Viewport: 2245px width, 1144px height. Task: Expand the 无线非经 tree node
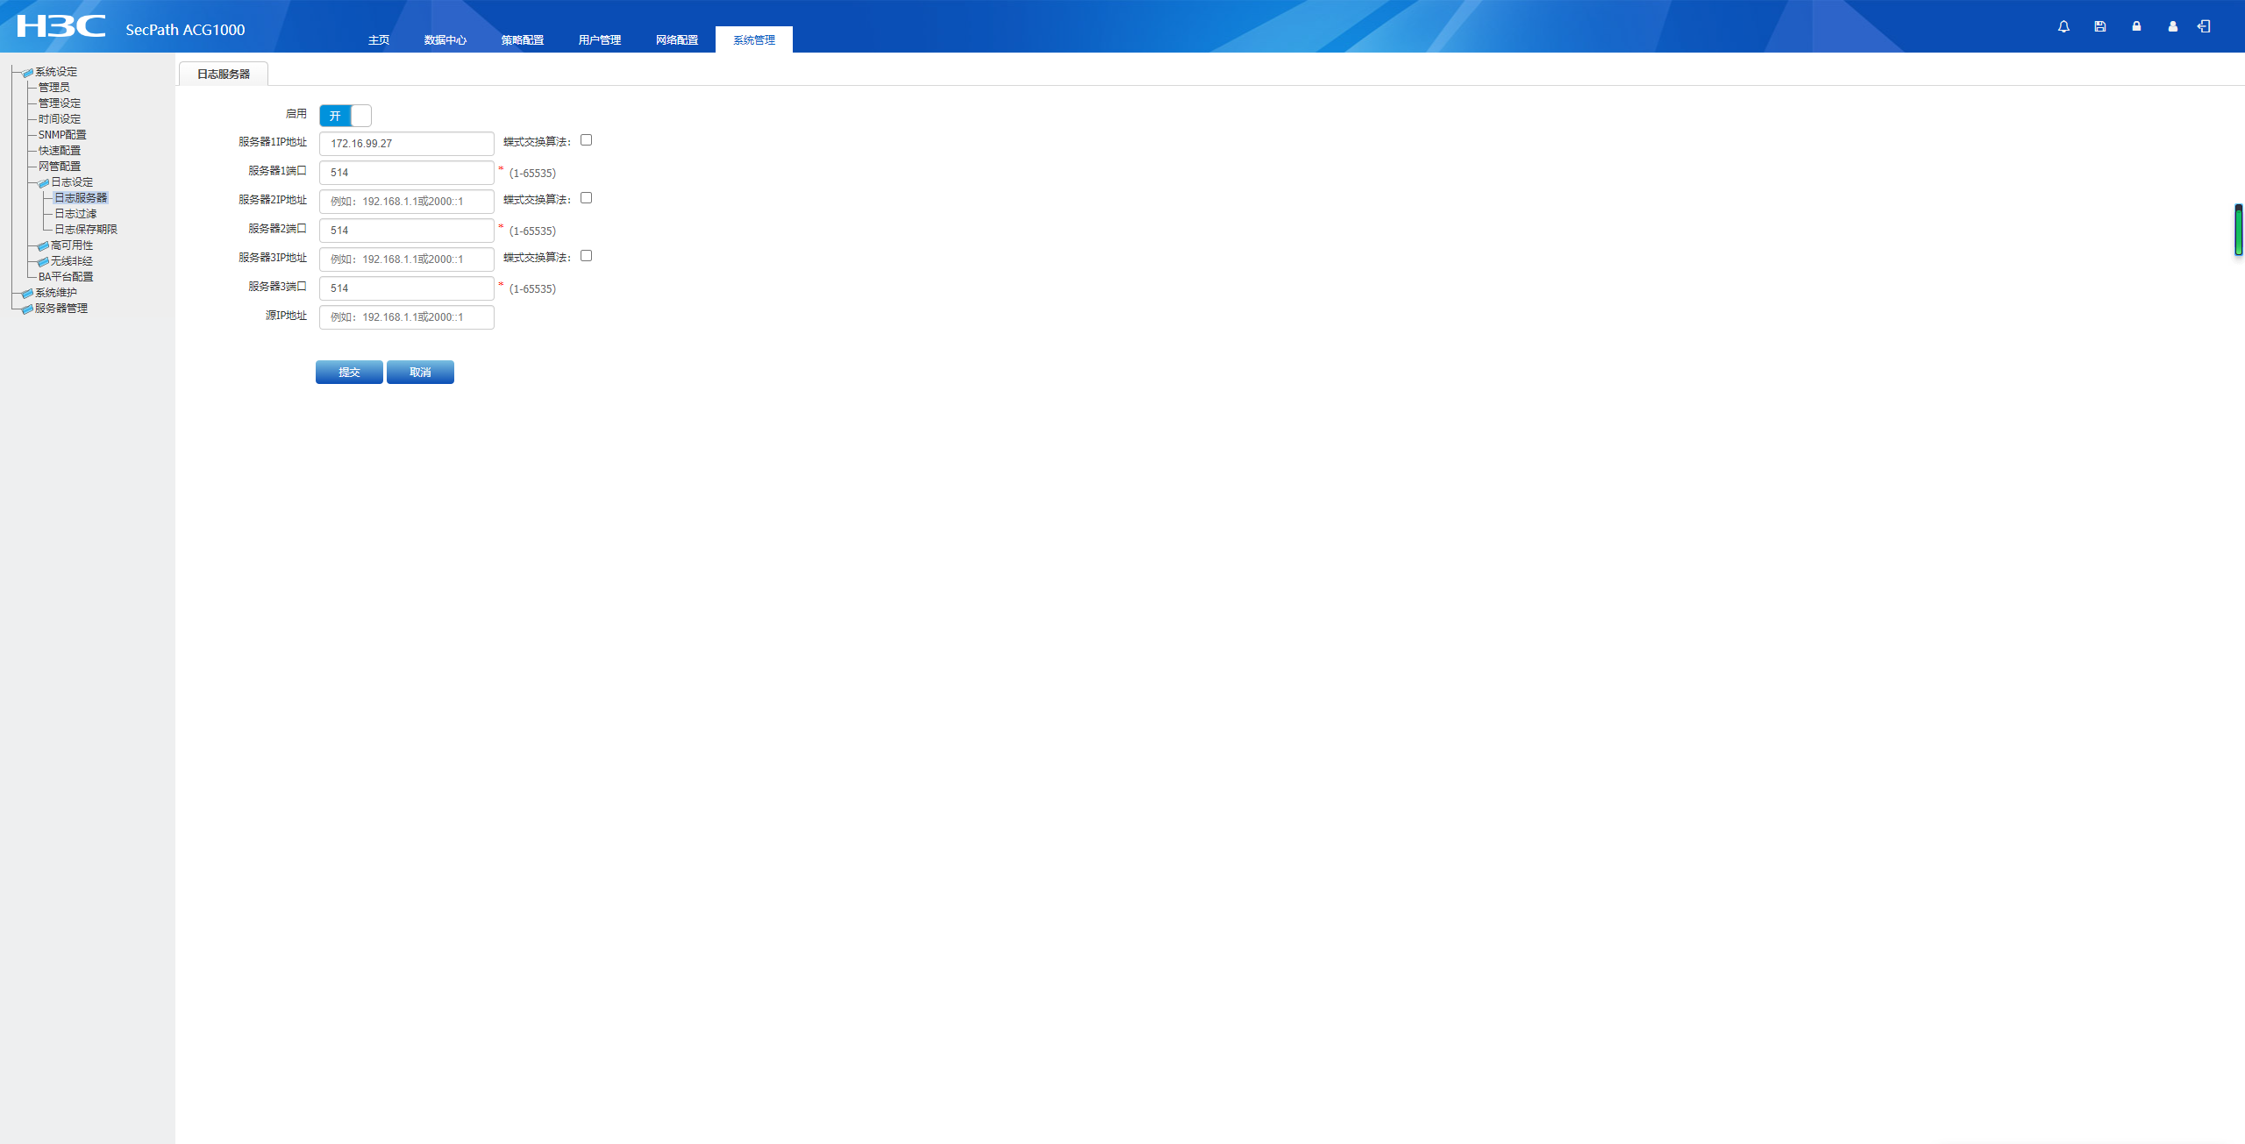pos(43,261)
